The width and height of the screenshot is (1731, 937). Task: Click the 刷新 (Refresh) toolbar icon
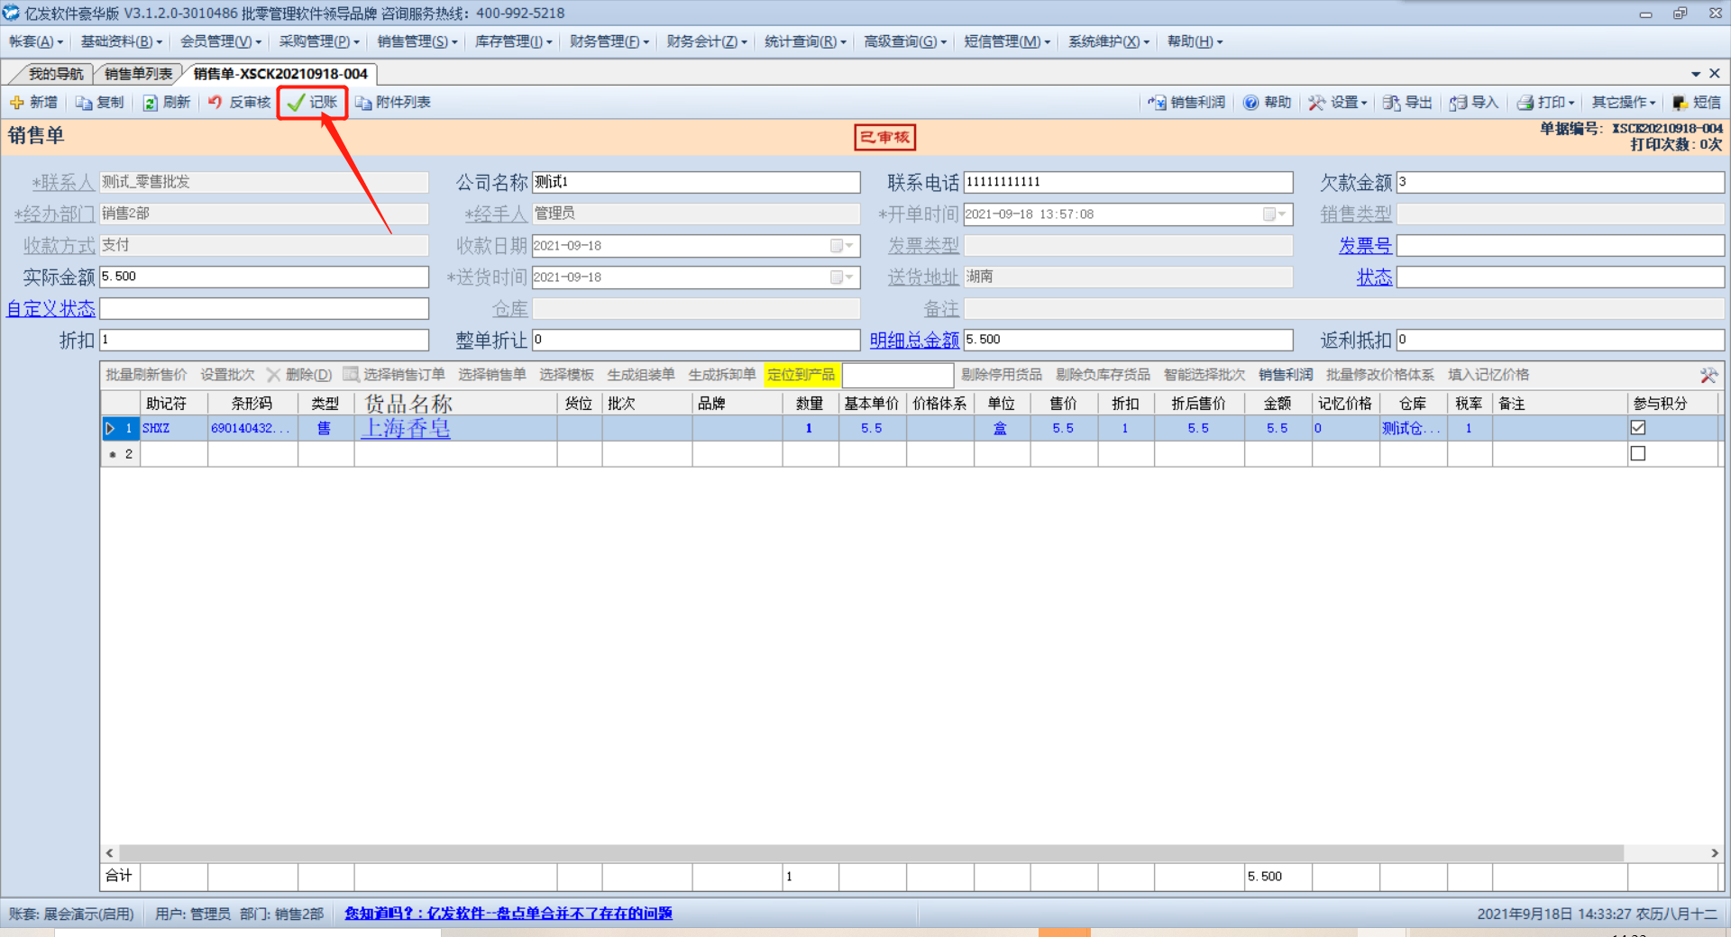[151, 103]
